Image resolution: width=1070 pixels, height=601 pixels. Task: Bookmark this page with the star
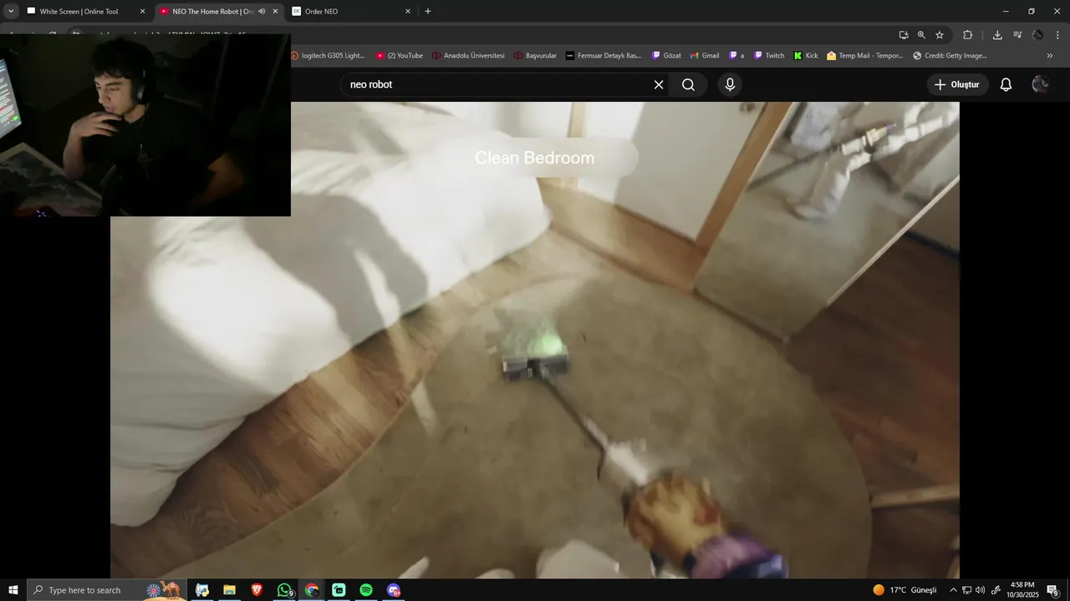coord(940,35)
